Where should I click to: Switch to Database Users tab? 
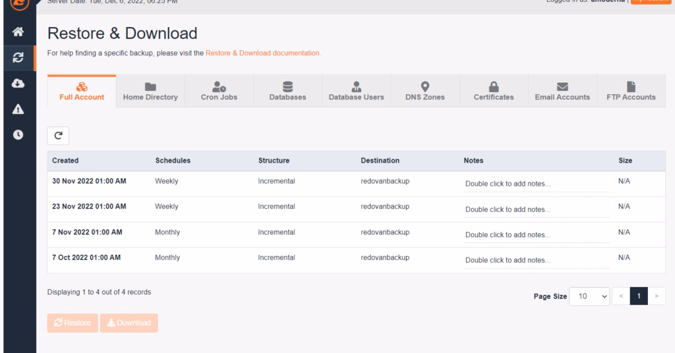357,91
